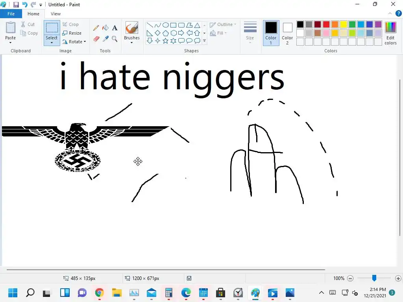403x302 pixels.
Task: Open Google Chrome from the taskbar
Action: click(100, 293)
